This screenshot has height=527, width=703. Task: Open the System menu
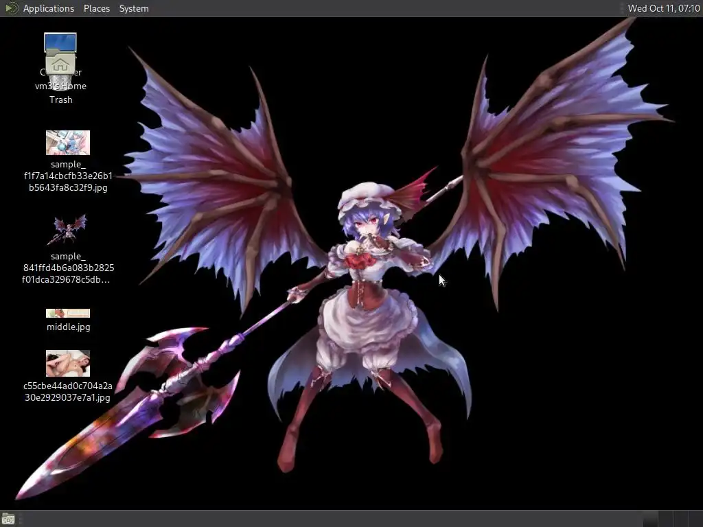134,8
